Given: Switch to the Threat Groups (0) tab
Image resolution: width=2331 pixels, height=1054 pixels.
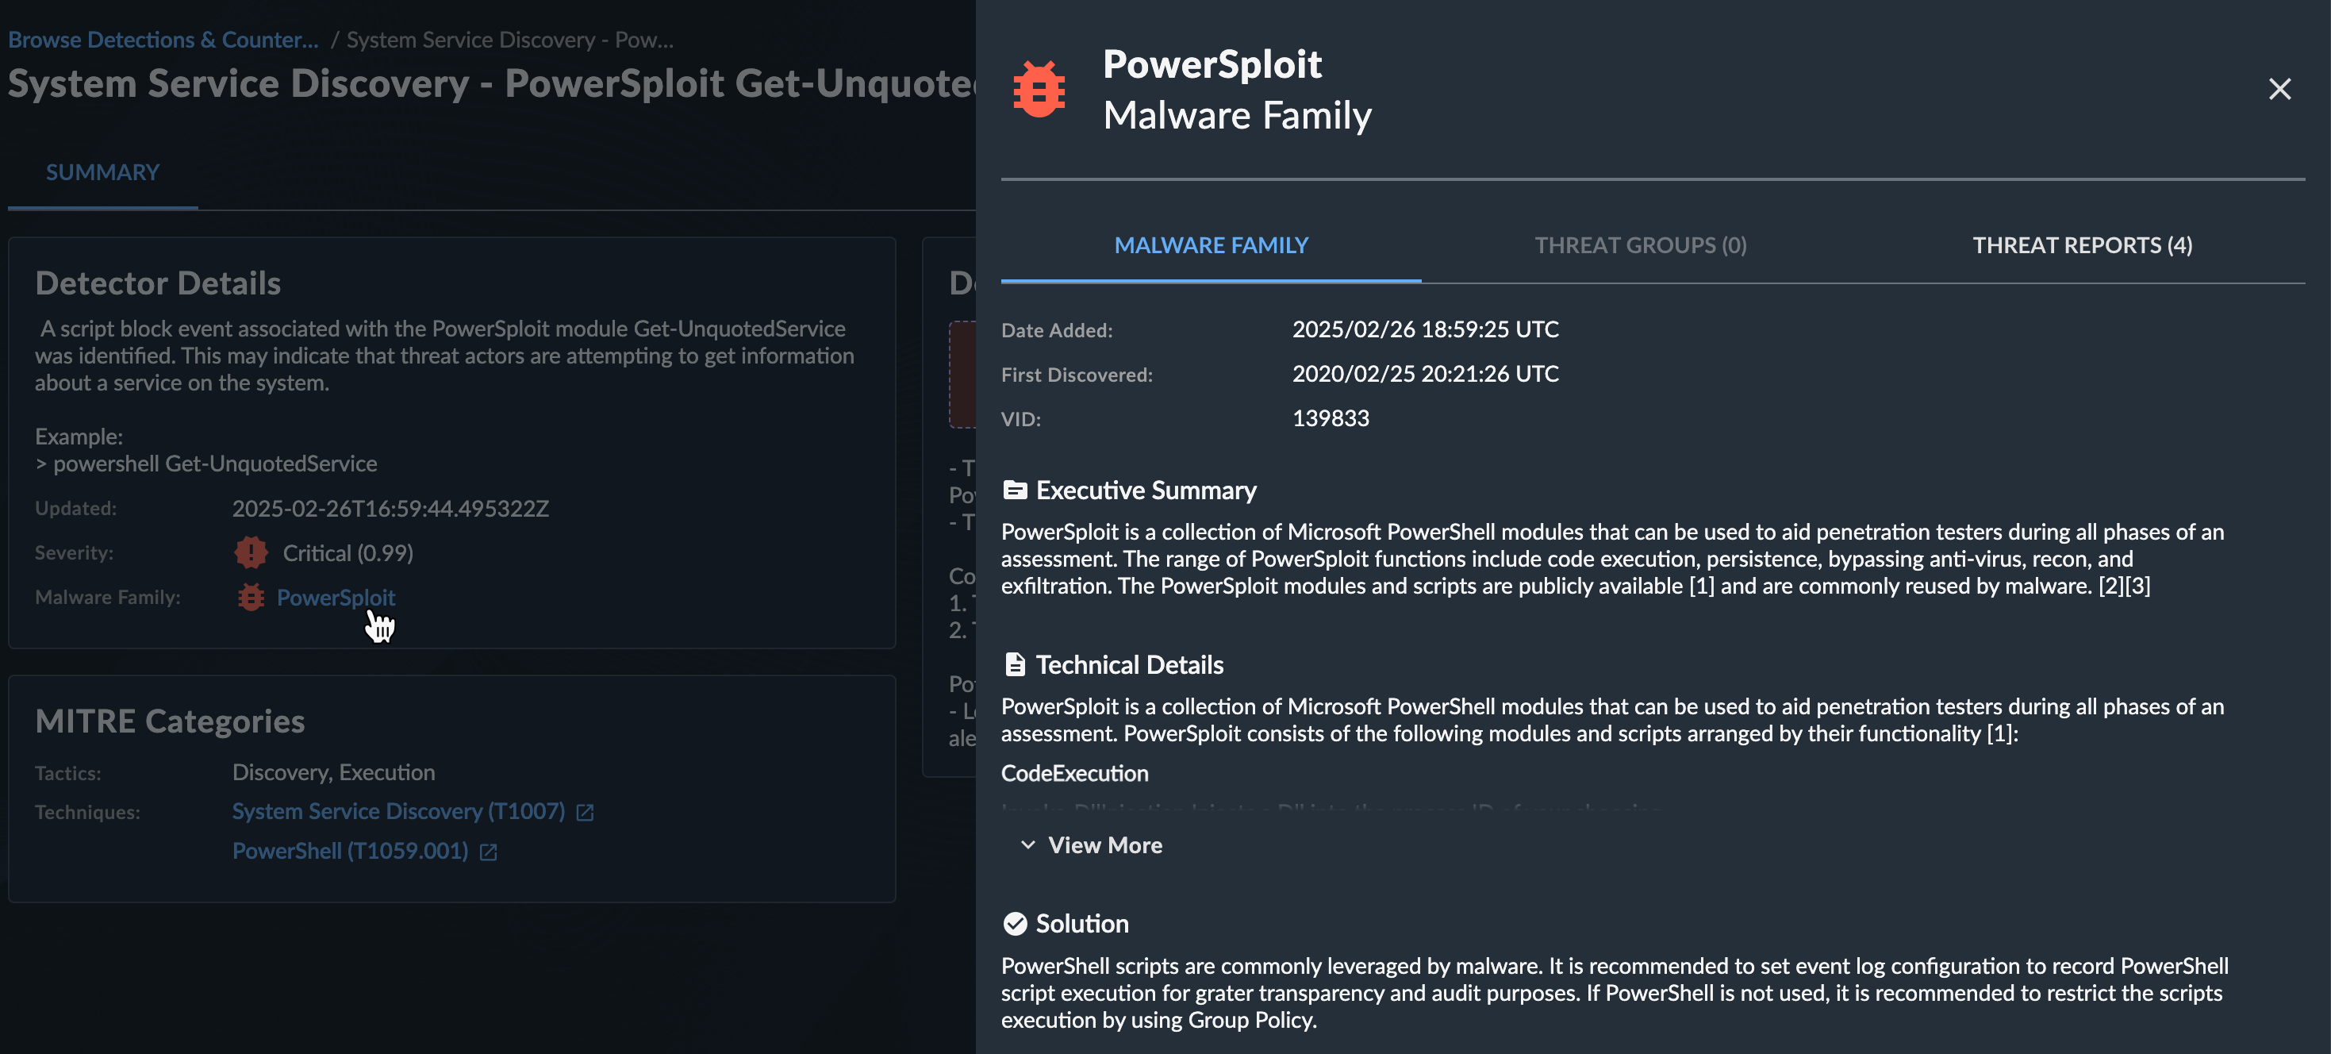Looking at the screenshot, I should pyautogui.click(x=1640, y=245).
